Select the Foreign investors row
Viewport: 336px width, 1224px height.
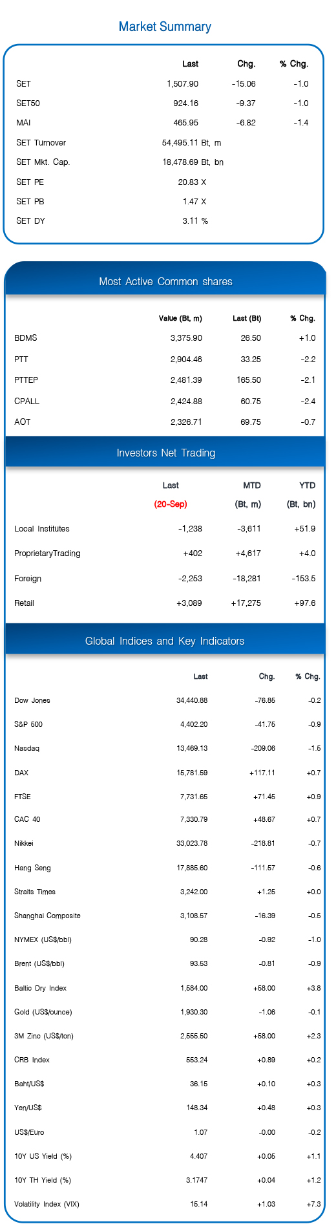165,579
